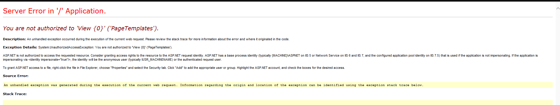Image resolution: width=560 pixels, height=105 pixels.
Task: Click the "Stack Trace:" label
Action: tap(15, 94)
